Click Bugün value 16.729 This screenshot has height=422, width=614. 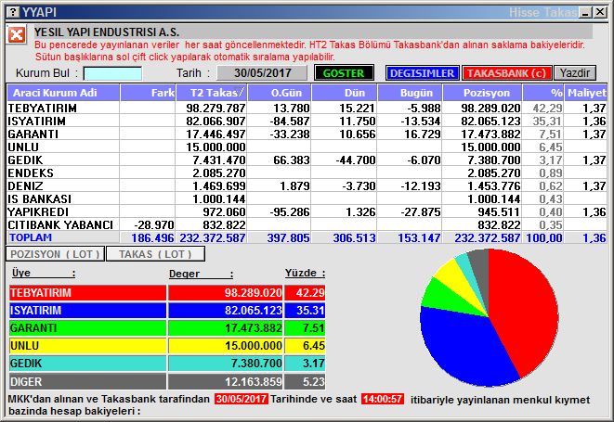[422, 134]
